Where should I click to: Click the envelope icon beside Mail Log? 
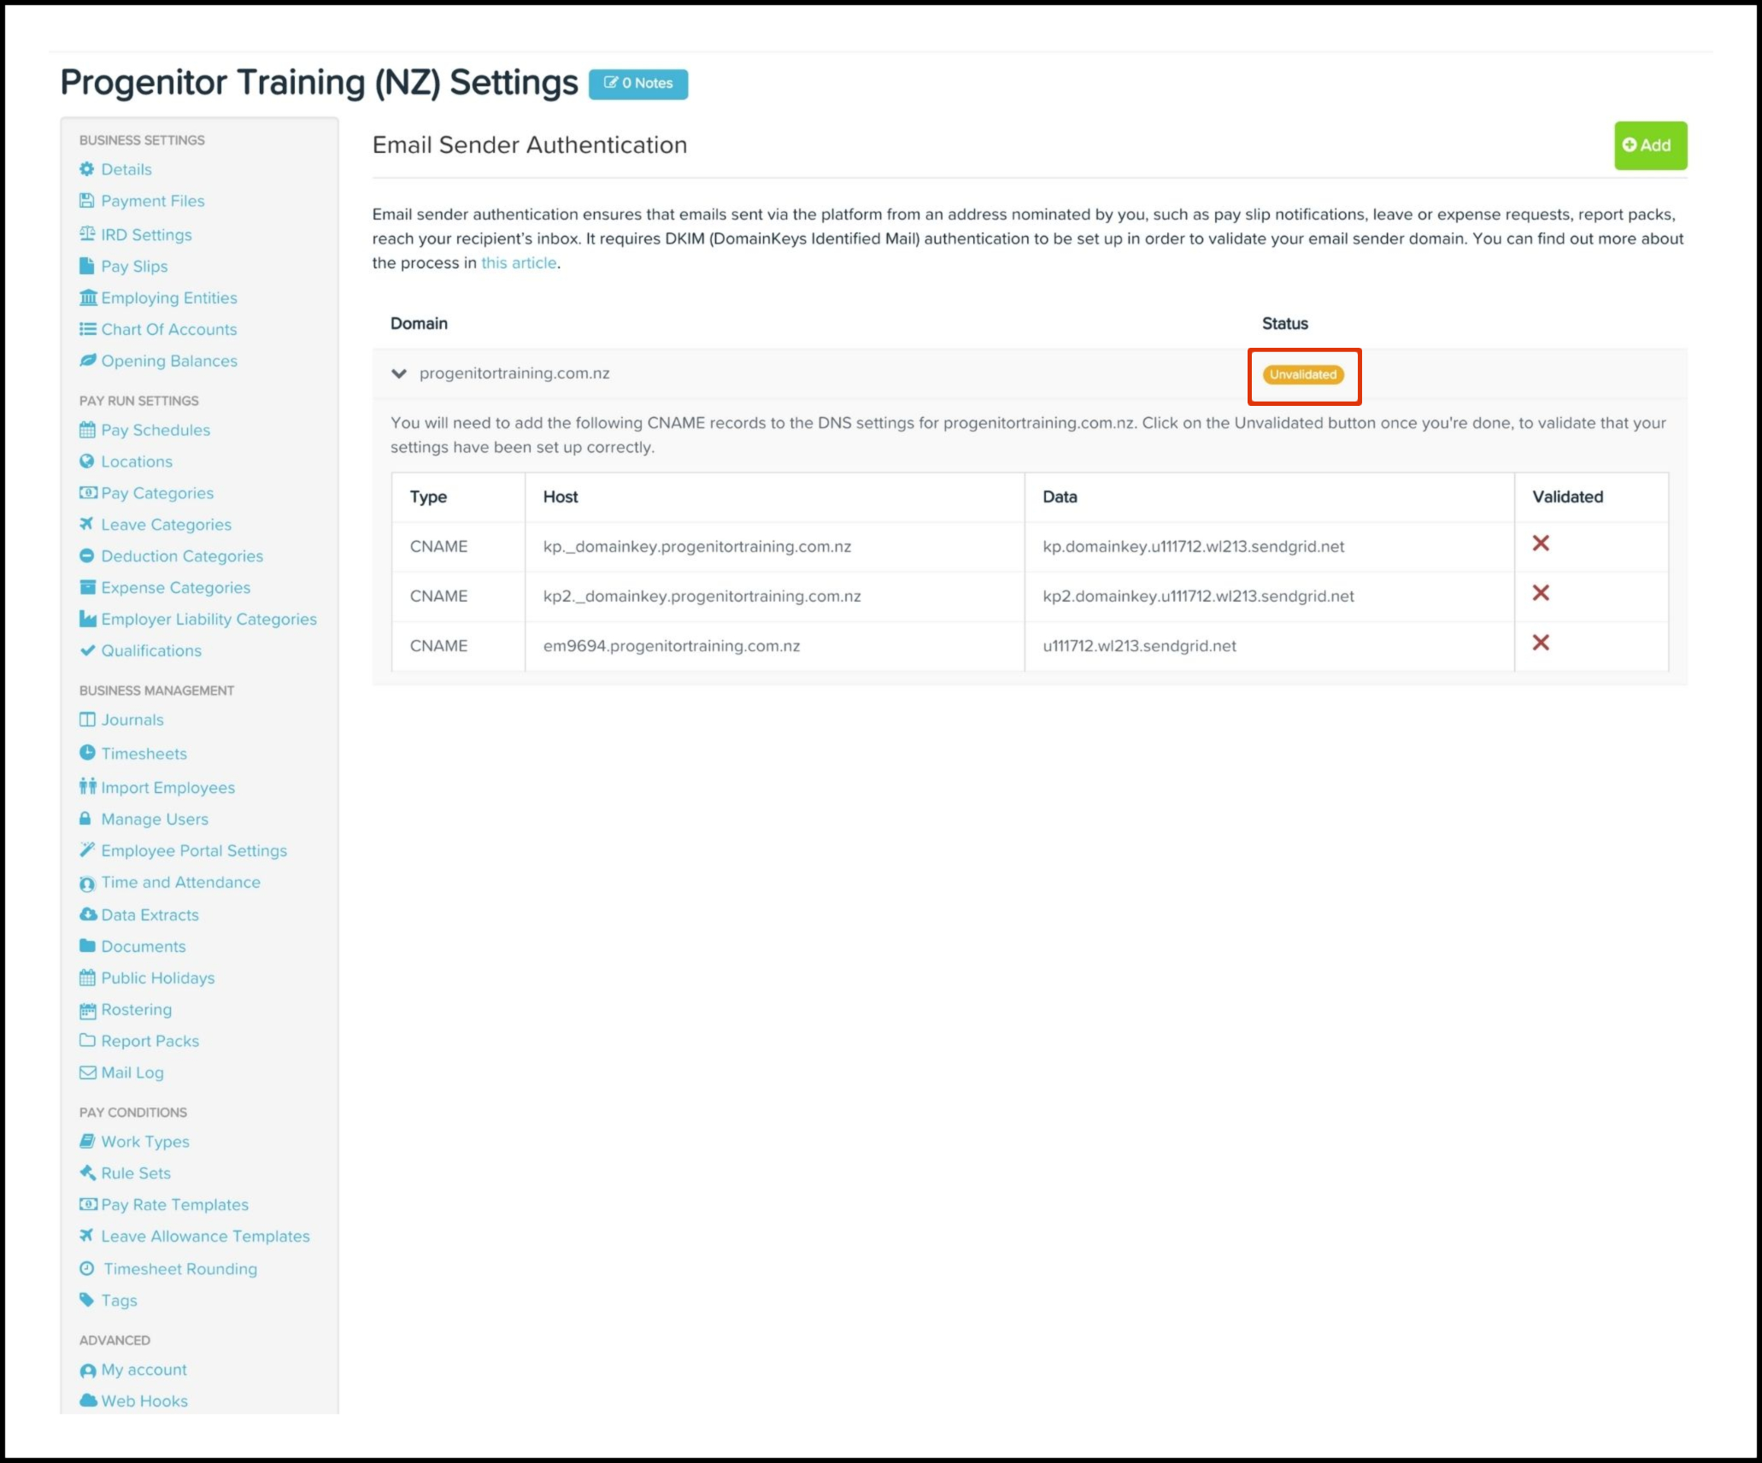[87, 1072]
